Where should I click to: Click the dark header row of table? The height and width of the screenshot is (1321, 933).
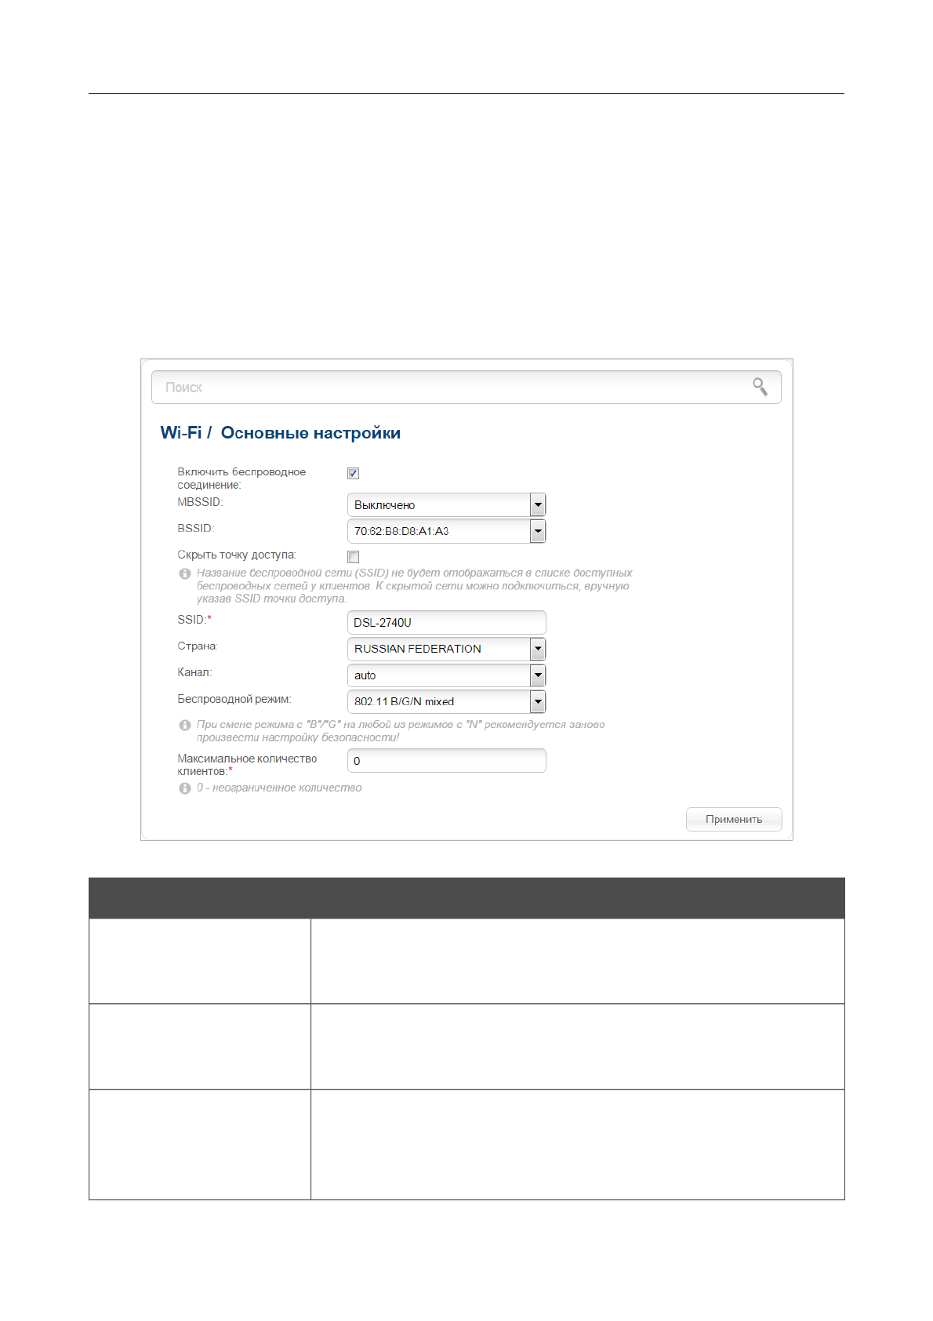[466, 898]
